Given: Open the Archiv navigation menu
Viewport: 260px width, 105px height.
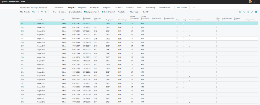Looking at the screenshot, I should click(140, 8).
